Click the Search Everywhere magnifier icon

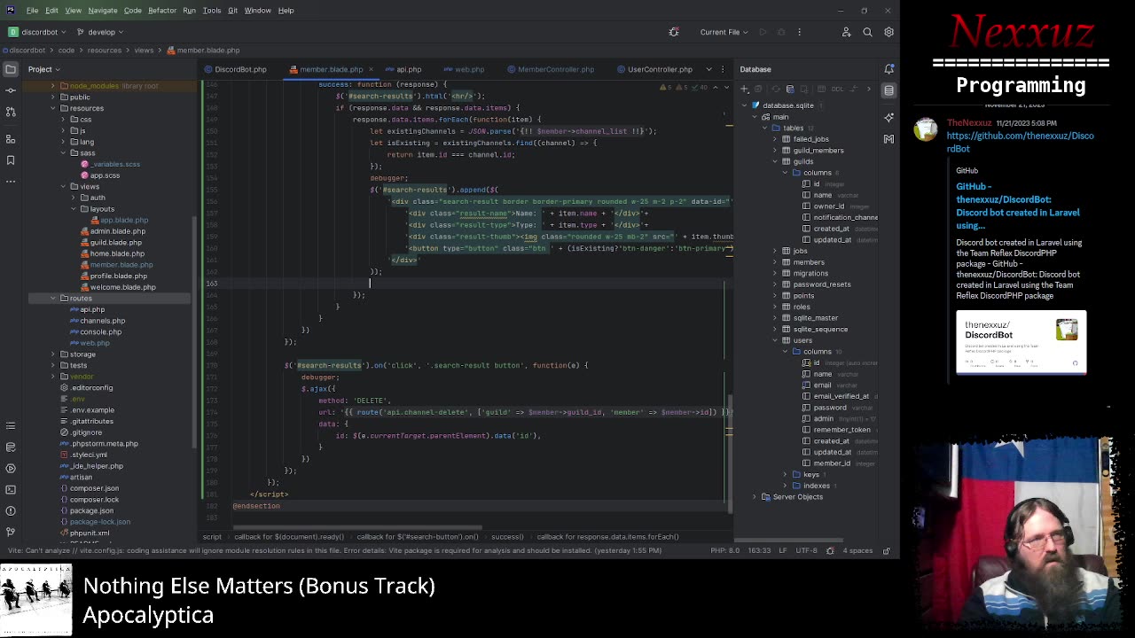(x=867, y=32)
